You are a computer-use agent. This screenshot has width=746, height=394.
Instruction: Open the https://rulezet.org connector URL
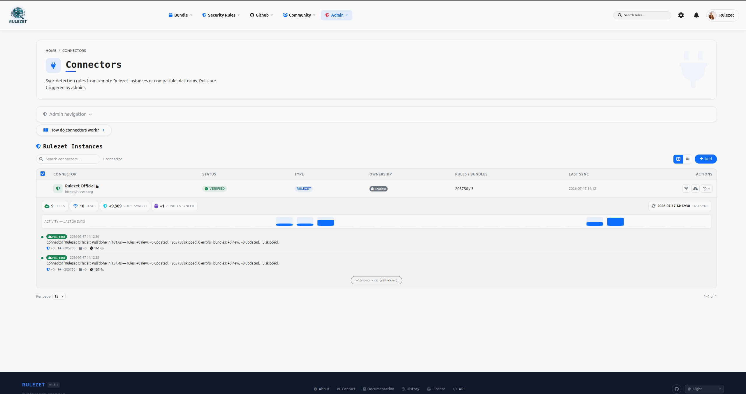tap(79, 192)
